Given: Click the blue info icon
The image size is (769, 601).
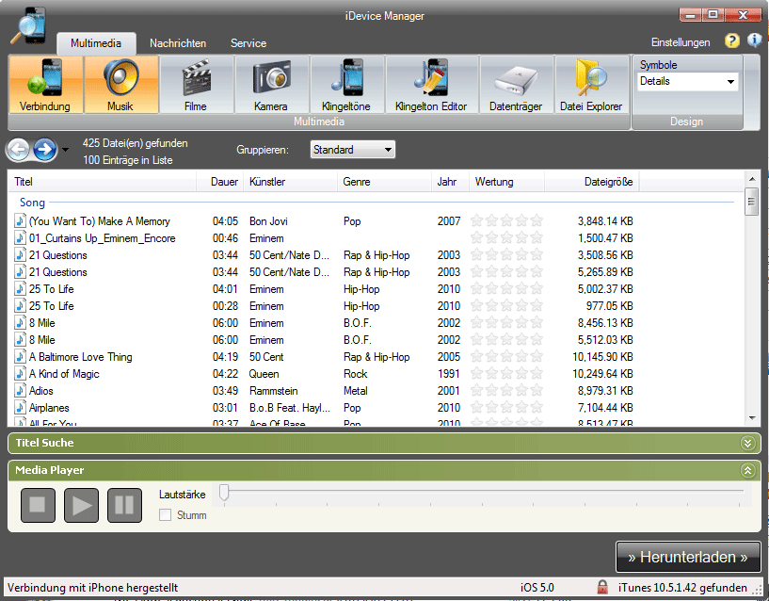Looking at the screenshot, I should click(x=754, y=41).
